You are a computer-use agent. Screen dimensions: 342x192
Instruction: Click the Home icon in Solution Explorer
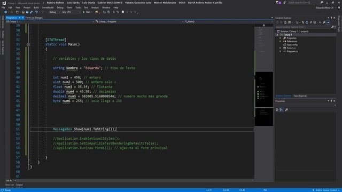[285, 22]
